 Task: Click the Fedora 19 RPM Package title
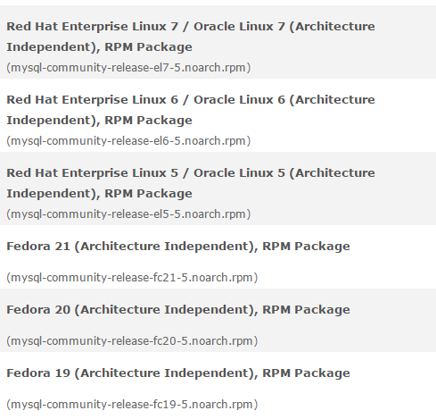pyautogui.click(x=178, y=373)
